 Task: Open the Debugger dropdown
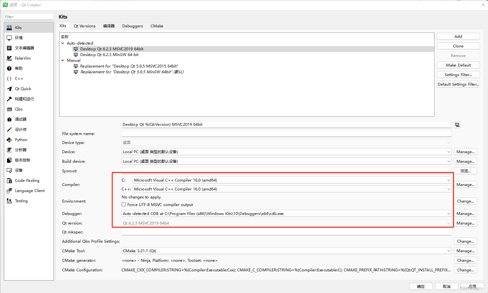pos(286,213)
